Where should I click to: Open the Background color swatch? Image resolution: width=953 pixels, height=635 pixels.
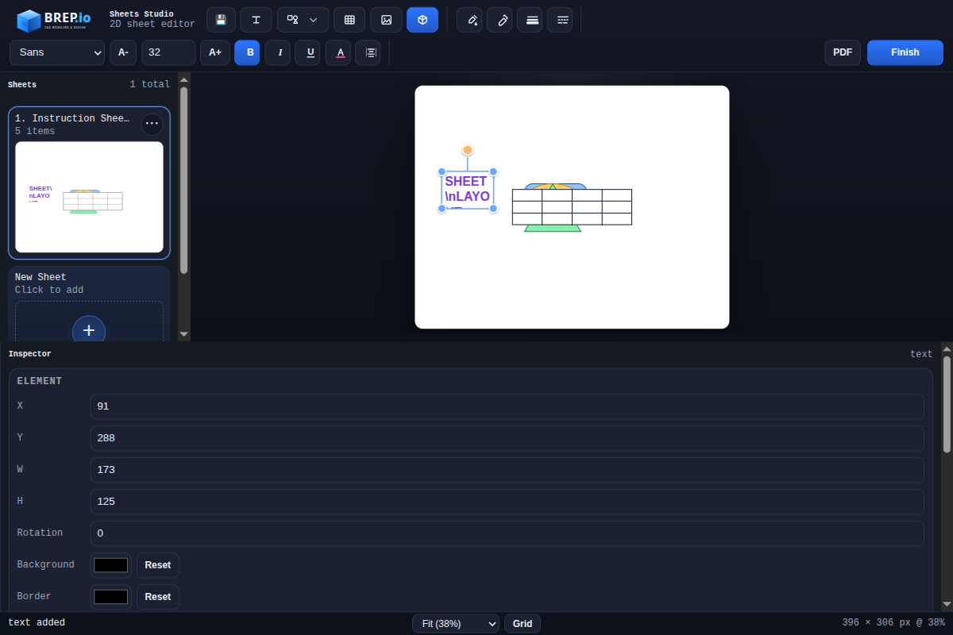[x=110, y=565]
